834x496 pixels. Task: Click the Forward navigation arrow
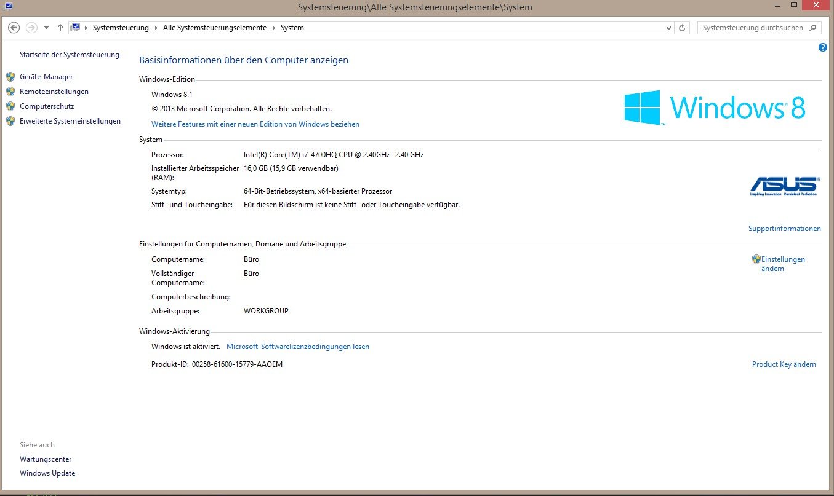(x=31, y=28)
